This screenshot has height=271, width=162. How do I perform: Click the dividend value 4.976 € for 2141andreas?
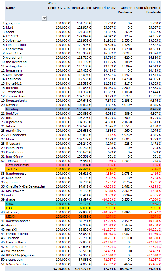pyautogui.click(x=127, y=135)
